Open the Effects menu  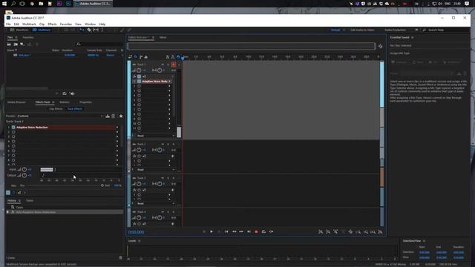tap(52, 24)
